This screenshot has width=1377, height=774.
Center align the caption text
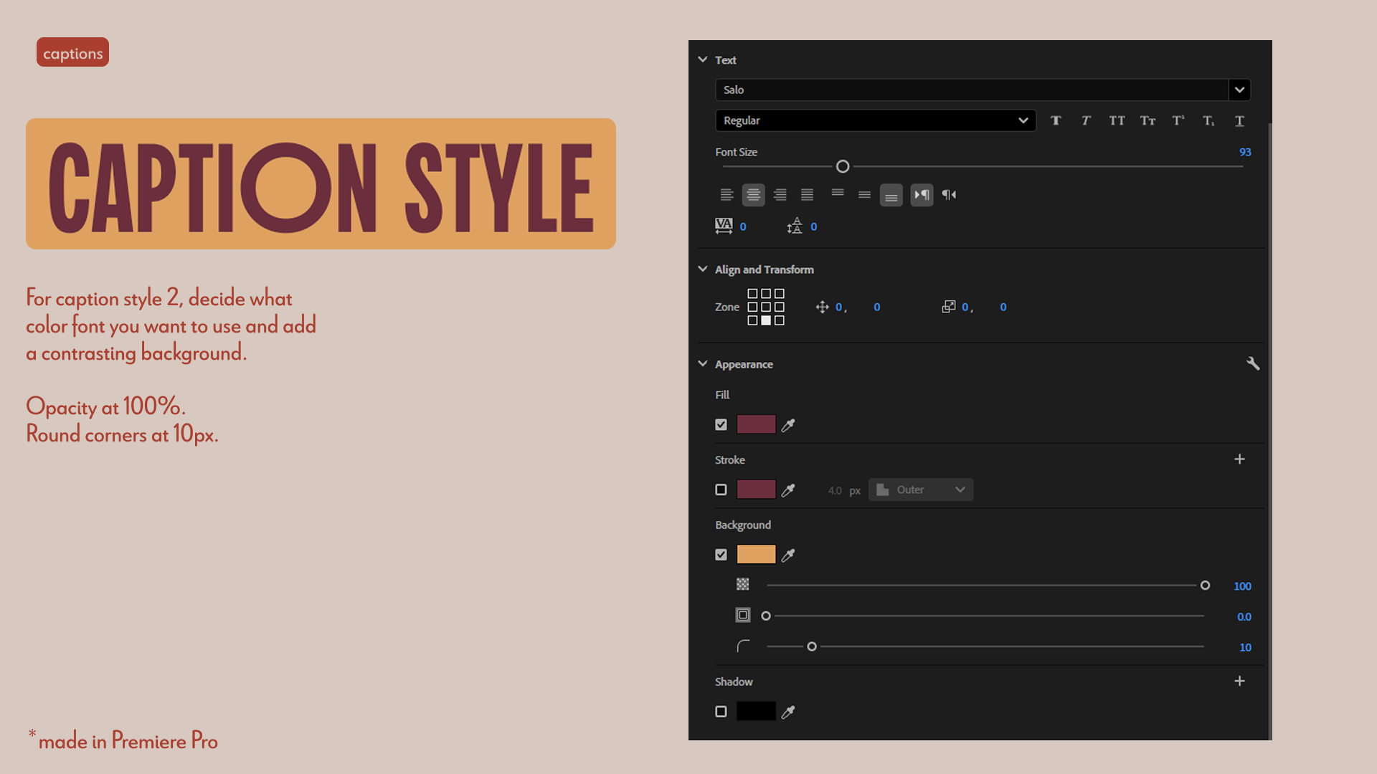(x=753, y=194)
